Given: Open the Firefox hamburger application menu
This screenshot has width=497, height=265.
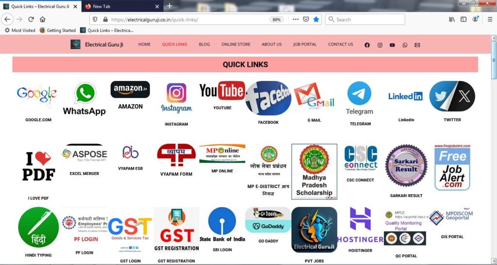Looking at the screenshot, I should 490,19.
